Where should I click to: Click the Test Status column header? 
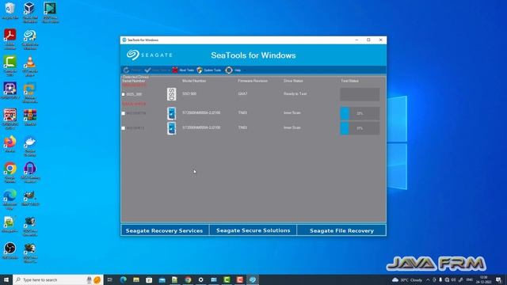click(x=349, y=81)
